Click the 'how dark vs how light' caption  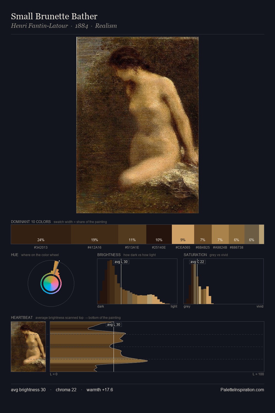(x=140, y=255)
